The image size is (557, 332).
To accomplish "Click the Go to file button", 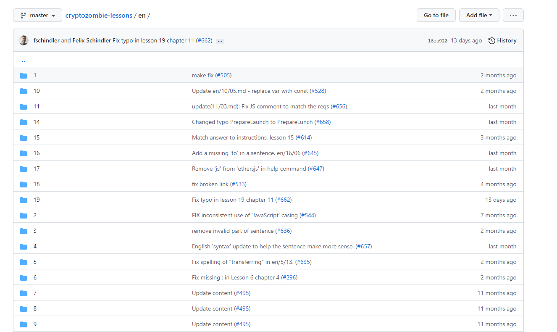I will click(436, 15).
